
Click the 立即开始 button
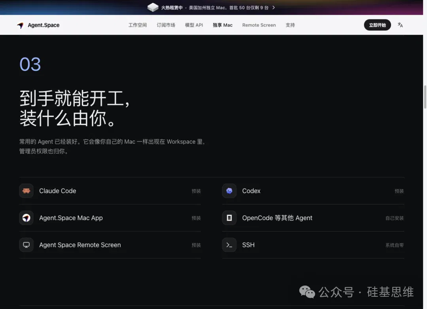coord(377,25)
